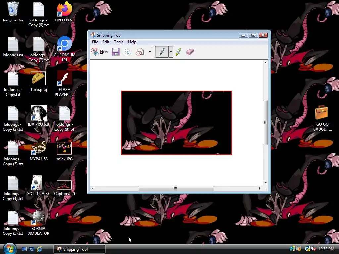Select the Eraser tool
Screen dimensions: 339x254
(190, 52)
